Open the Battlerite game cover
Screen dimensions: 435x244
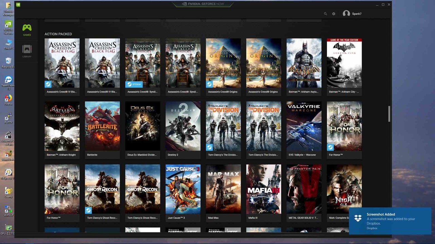(102, 126)
